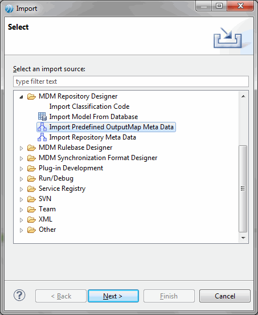Open the help question mark icon
The image size is (258, 315).
[19, 295]
